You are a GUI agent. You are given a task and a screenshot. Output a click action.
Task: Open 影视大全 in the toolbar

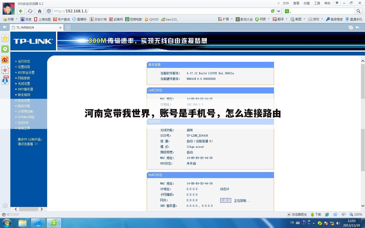(x=244, y=19)
